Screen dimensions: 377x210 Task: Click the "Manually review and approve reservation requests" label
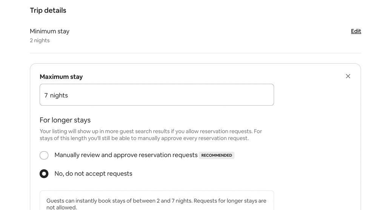tap(126, 155)
